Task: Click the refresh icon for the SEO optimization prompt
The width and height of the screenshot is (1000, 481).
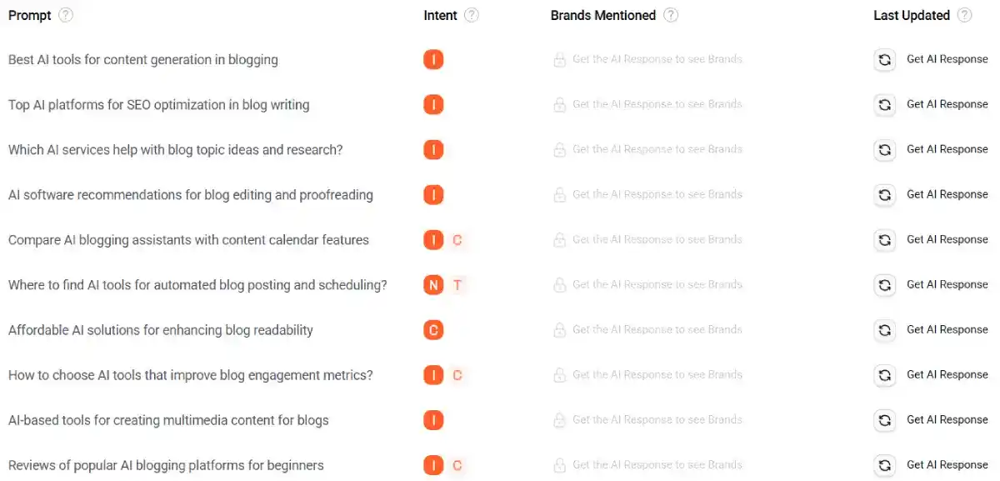Action: pos(884,104)
